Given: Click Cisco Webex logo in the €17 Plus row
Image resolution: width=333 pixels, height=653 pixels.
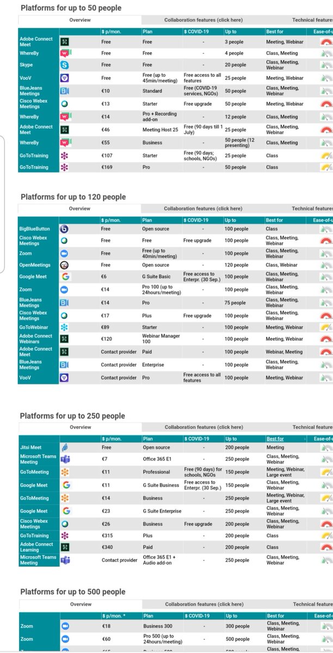Looking at the screenshot, I should pyautogui.click(x=63, y=316).
